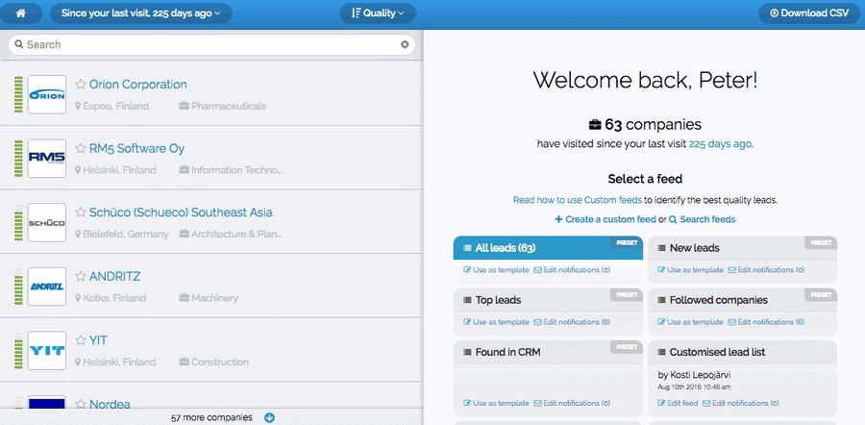This screenshot has height=425, width=865.
Task: Use All leads as template
Action: click(496, 270)
